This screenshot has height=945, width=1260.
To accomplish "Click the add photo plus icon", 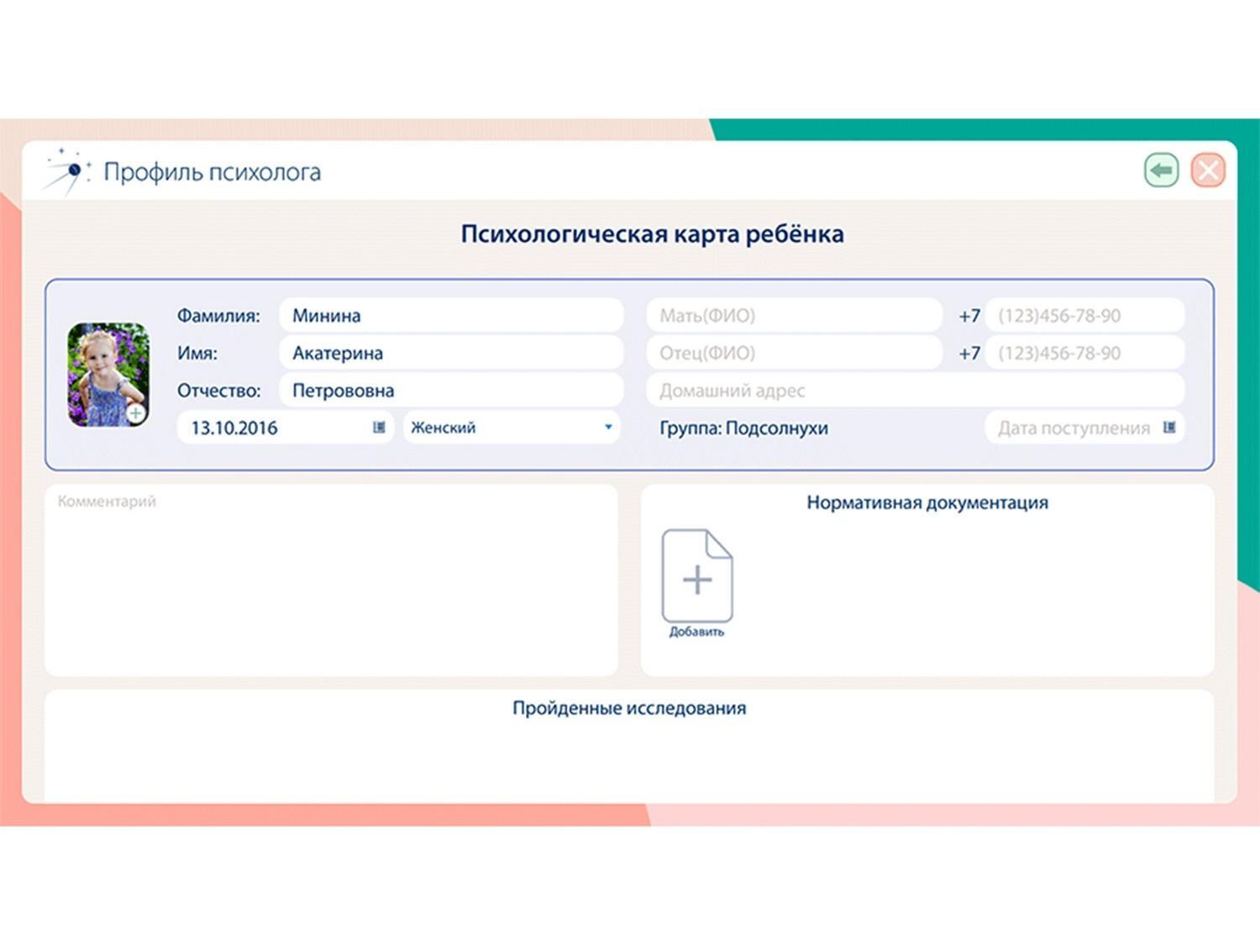I will tap(135, 413).
